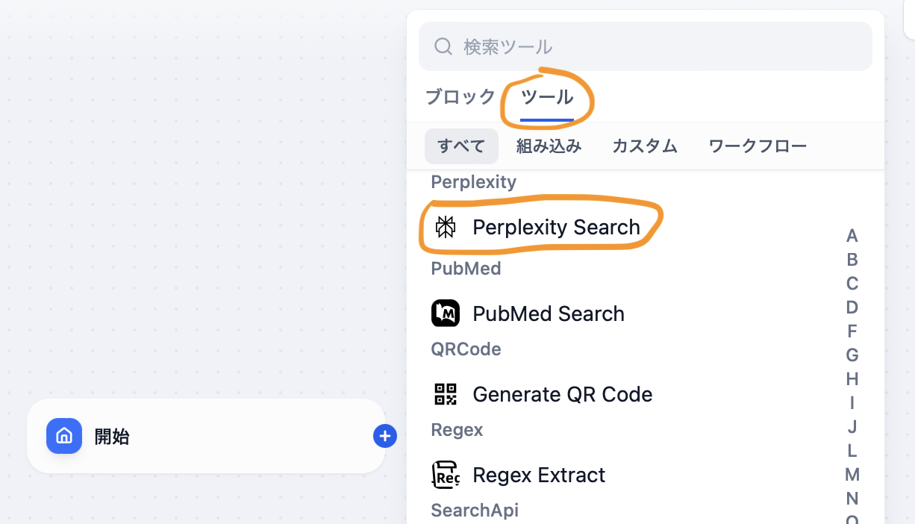This screenshot has height=524, width=915.
Task: Click the plus icon on the 開始 node
Action: pyautogui.click(x=385, y=436)
